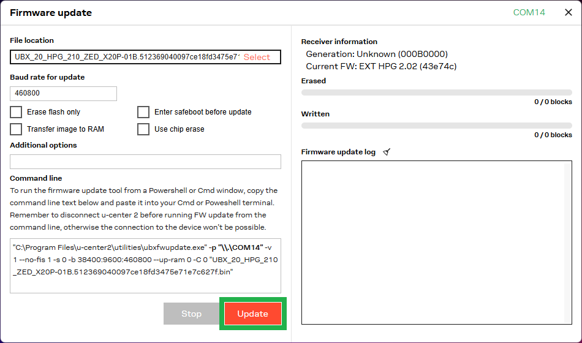Check the Transfer image to RAM box
The height and width of the screenshot is (343, 582).
point(16,129)
